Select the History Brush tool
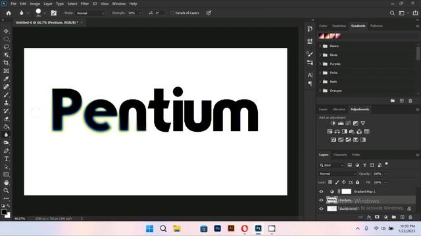 (x=6, y=111)
